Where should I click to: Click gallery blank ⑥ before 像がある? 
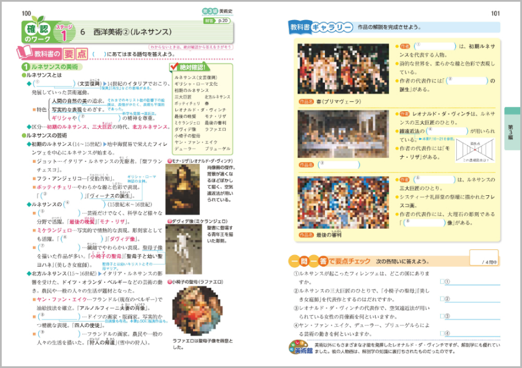tap(425, 223)
